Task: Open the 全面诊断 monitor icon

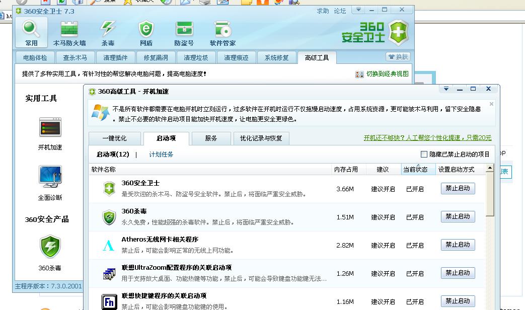Action: (x=50, y=177)
